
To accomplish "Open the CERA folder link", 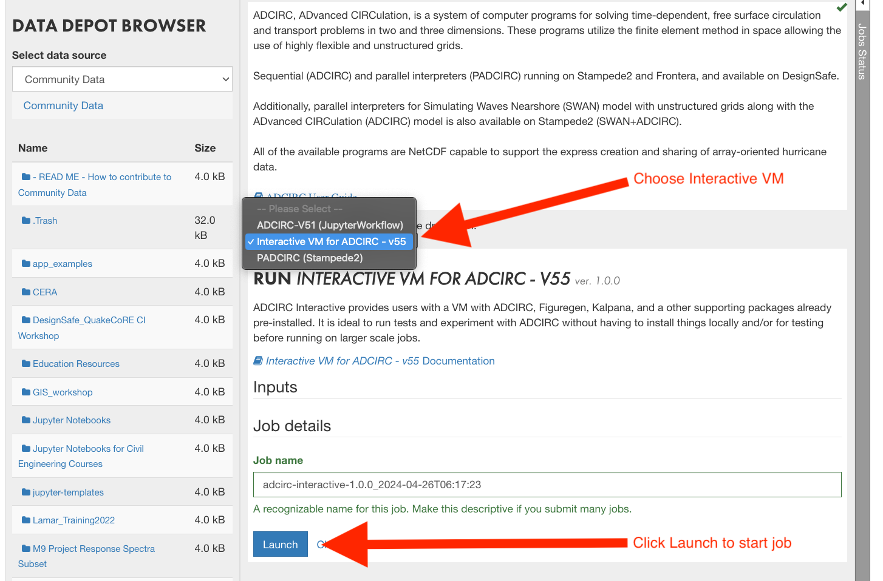I will [45, 292].
